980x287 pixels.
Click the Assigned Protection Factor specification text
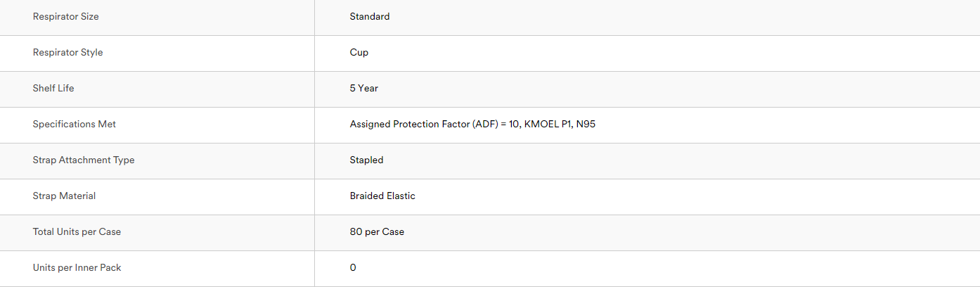434,125
